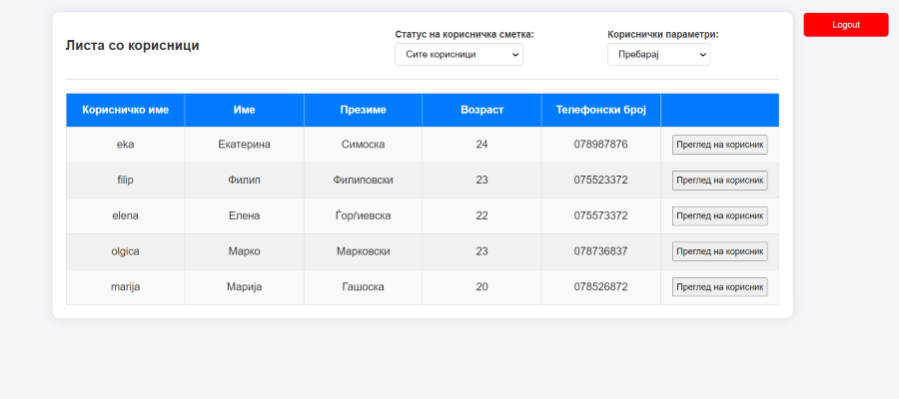Select the phone number 075523372
The height and width of the screenshot is (399, 899).
[x=600, y=181]
